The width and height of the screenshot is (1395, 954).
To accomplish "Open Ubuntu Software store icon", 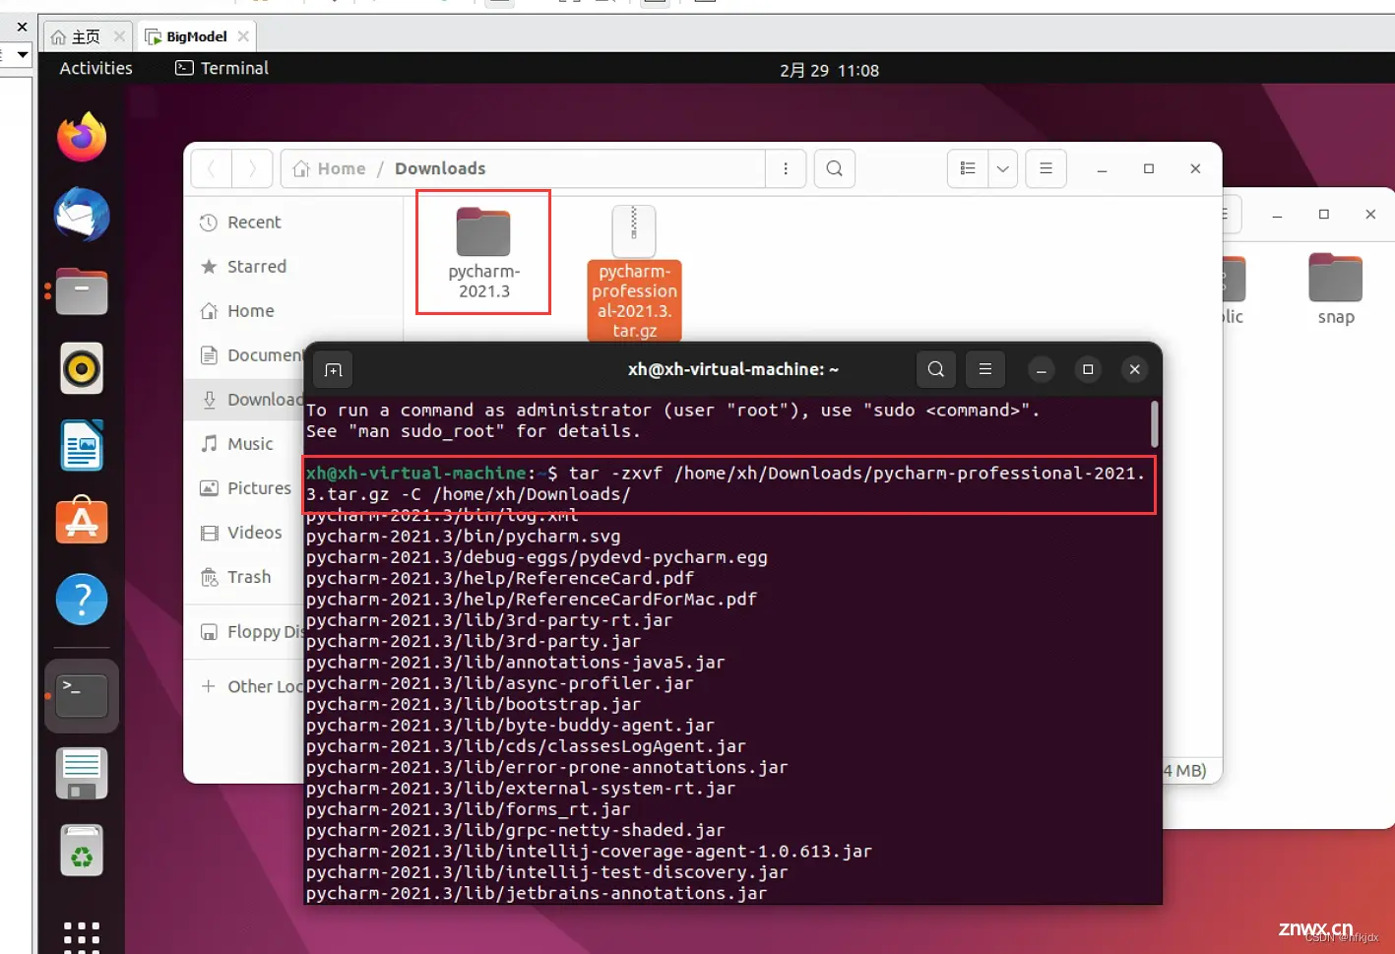I will (82, 520).
